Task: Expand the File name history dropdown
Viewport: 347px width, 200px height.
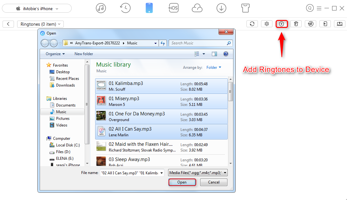Action: click(x=162, y=173)
